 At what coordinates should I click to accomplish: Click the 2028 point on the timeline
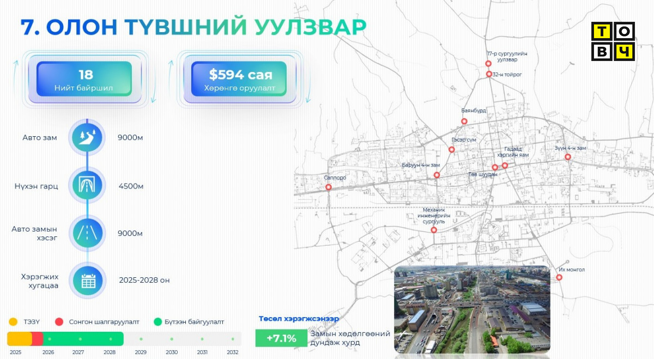click(x=110, y=339)
